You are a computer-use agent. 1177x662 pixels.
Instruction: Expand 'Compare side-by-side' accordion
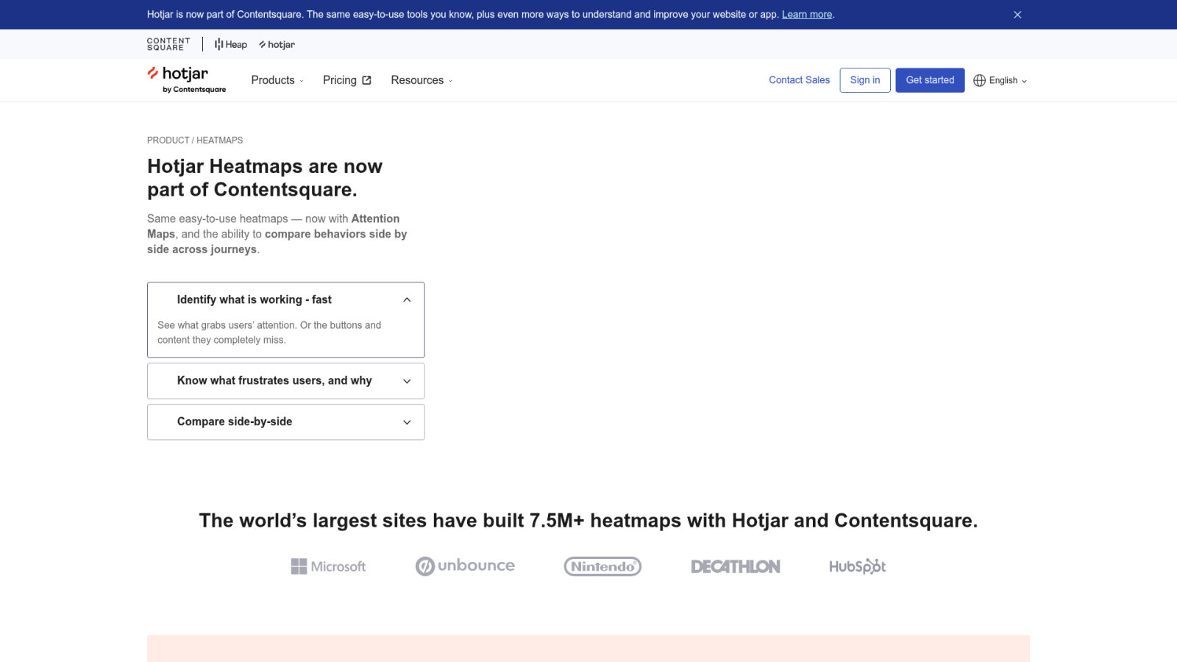point(286,422)
